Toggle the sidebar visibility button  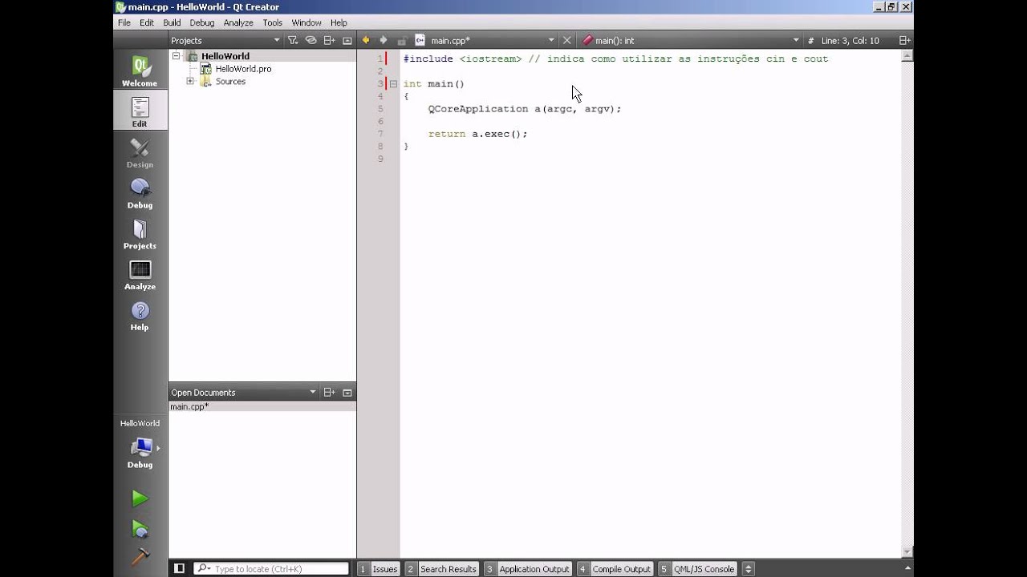tap(180, 569)
